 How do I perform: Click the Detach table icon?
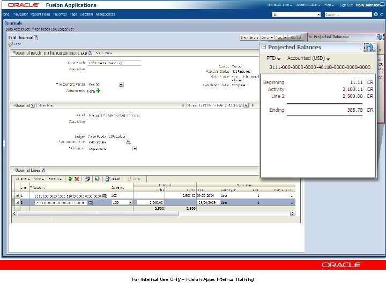[108, 179]
